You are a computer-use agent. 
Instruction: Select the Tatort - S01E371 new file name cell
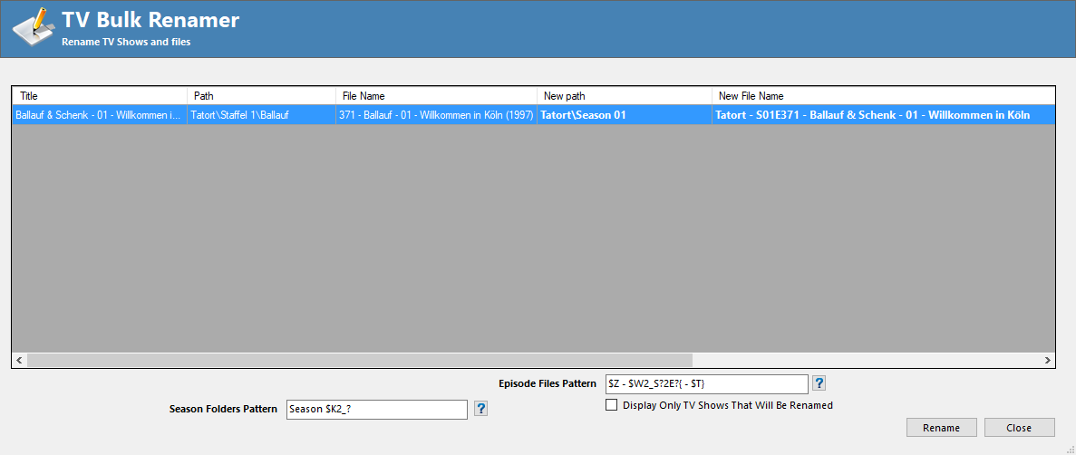click(x=883, y=114)
